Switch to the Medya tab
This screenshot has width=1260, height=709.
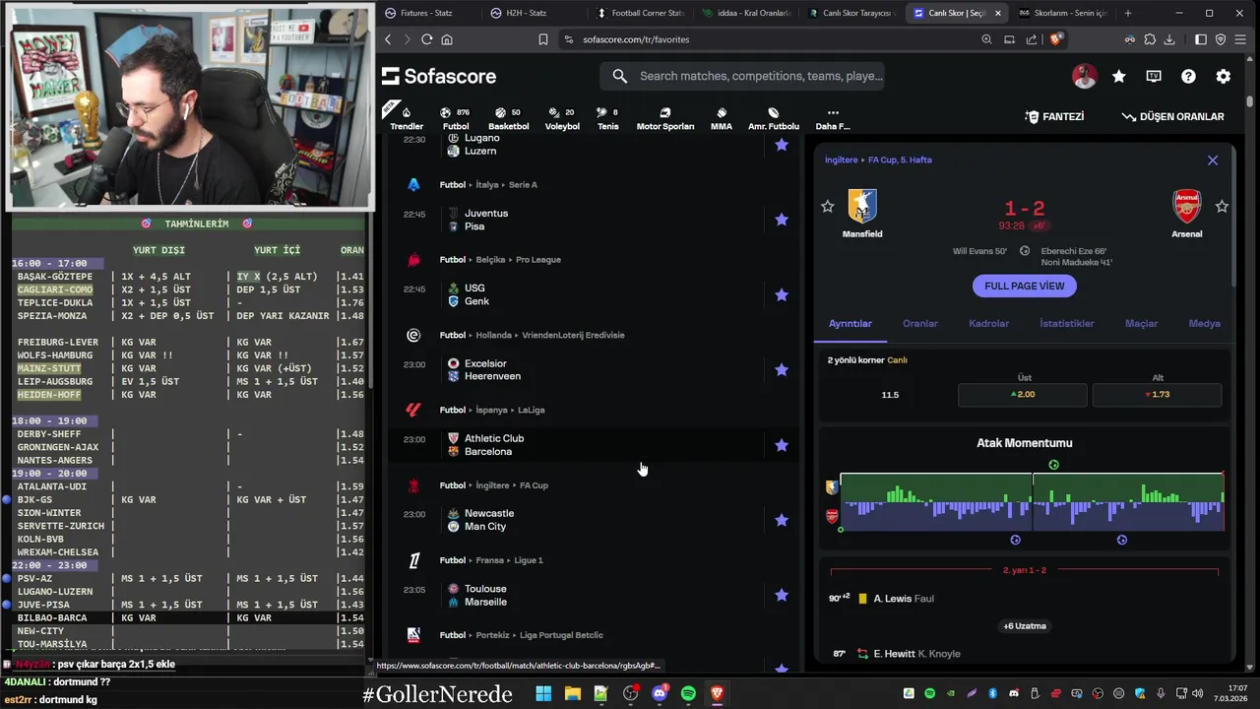pos(1205,323)
